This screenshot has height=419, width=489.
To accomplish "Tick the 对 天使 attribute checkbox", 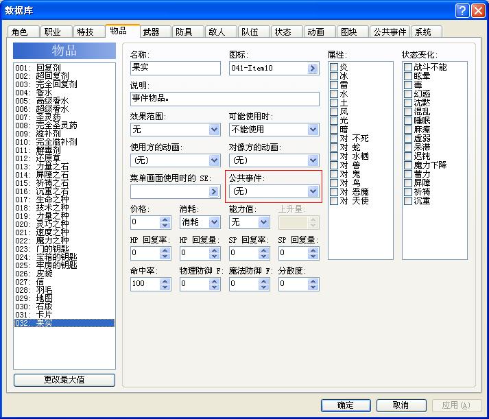I will 334,201.
